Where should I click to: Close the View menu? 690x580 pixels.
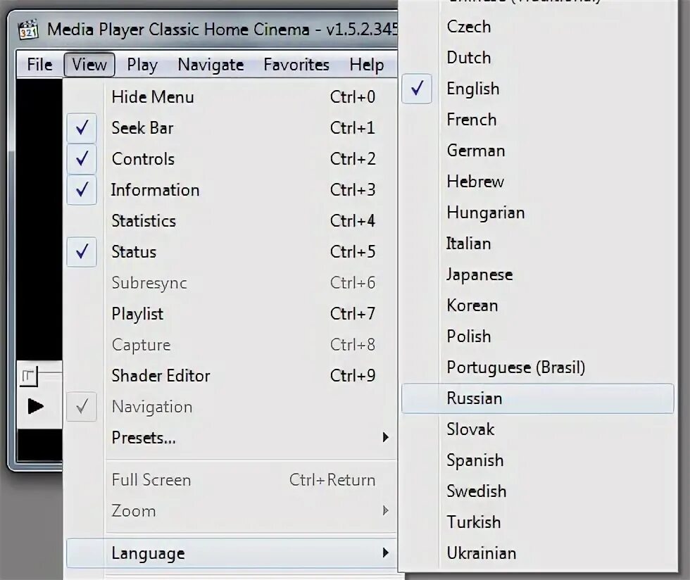click(x=89, y=65)
